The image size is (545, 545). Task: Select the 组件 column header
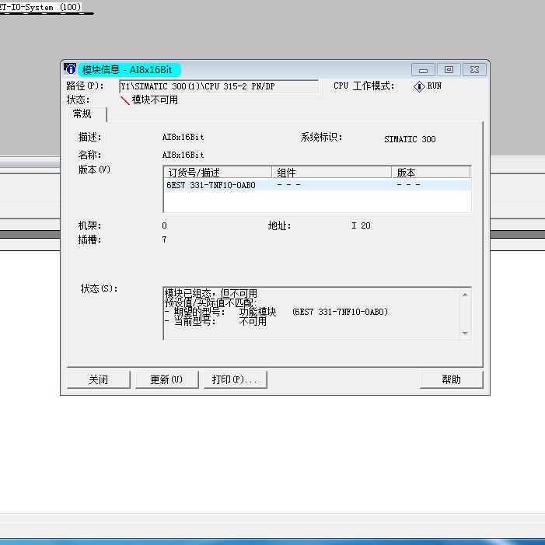pyautogui.click(x=332, y=173)
